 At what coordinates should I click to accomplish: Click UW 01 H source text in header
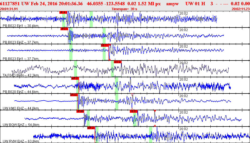click(195, 4)
